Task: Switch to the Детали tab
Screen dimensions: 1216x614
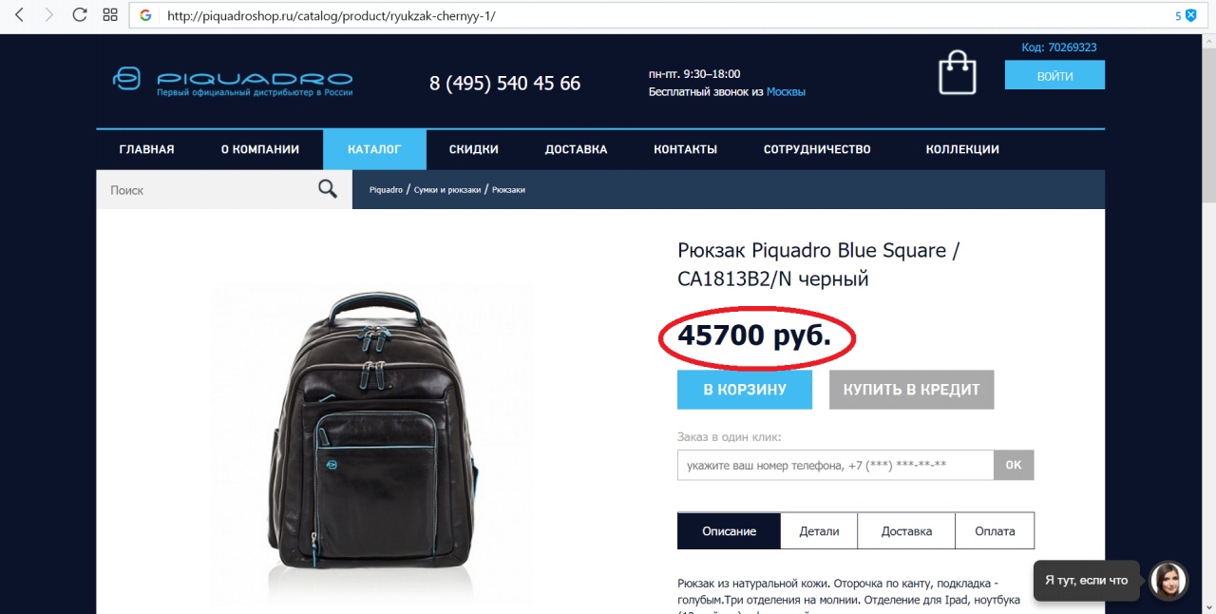Action: [819, 531]
